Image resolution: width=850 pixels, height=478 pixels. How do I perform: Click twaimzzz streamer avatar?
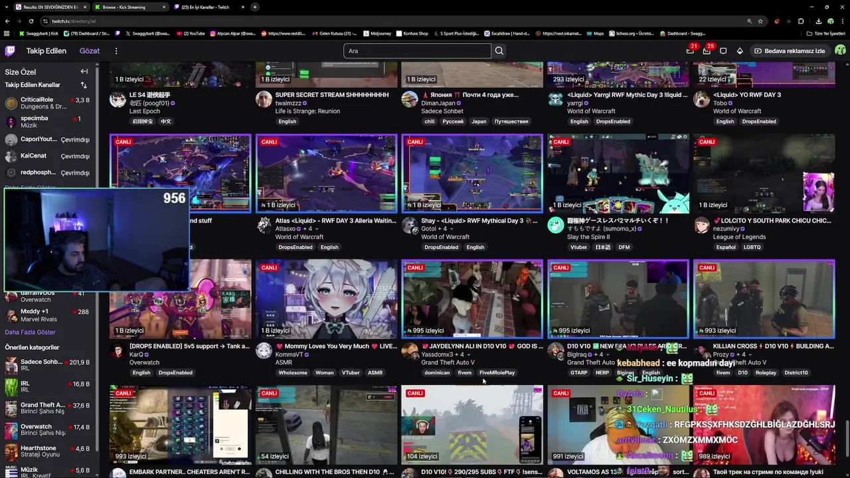tap(264, 100)
